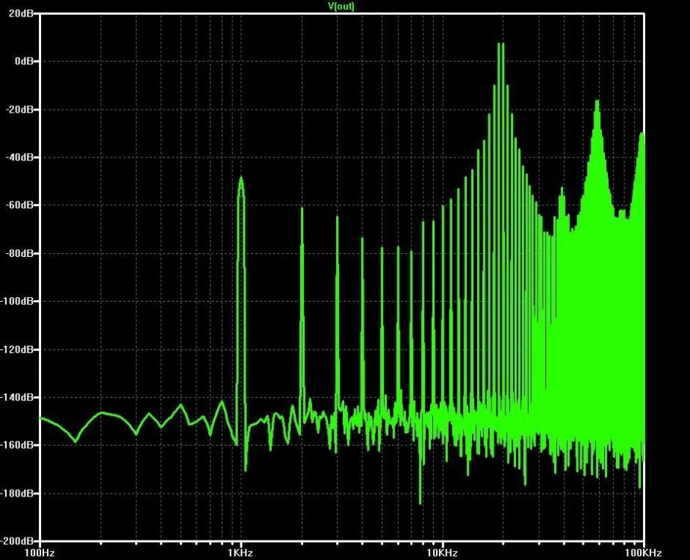Click the top of the 2KHz harmonic peak

[x=302, y=208]
